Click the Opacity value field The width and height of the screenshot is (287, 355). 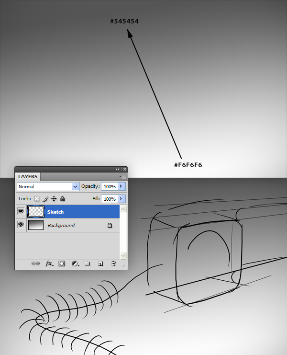coord(110,186)
